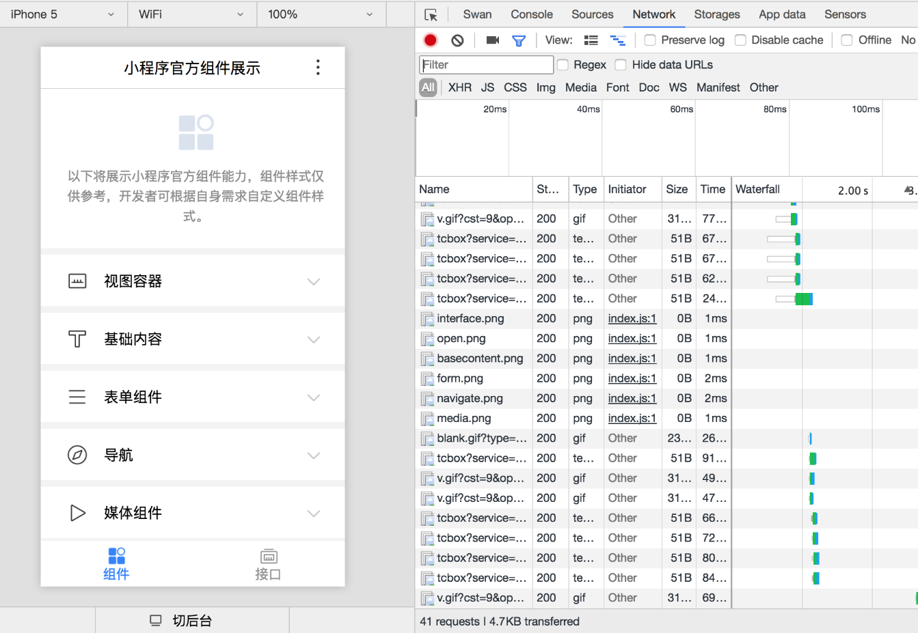Image resolution: width=918 pixels, height=633 pixels.
Task: Open the device selector showing iPhone 5
Action: click(x=63, y=14)
